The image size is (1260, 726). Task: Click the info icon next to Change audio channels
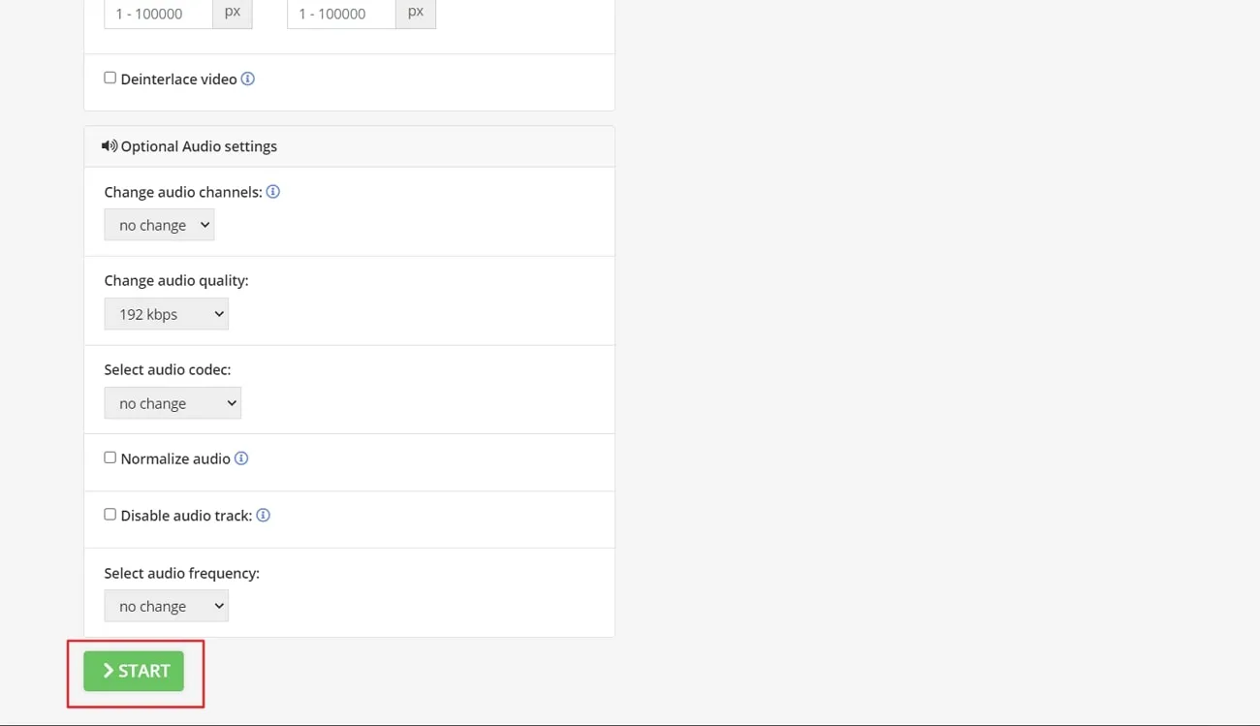pos(273,192)
